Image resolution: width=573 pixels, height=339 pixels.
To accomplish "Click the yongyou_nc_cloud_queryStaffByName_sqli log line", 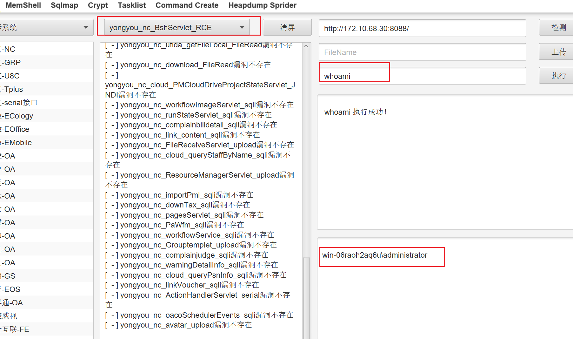I will 198,160.
